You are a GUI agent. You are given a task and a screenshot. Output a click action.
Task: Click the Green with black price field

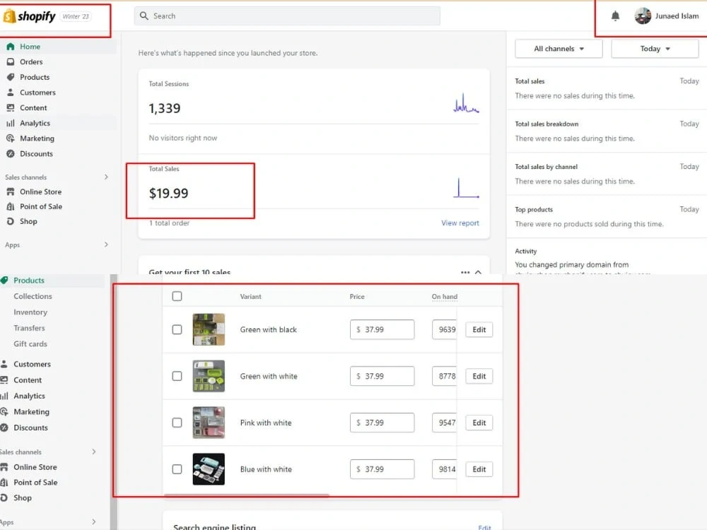pyautogui.click(x=382, y=329)
